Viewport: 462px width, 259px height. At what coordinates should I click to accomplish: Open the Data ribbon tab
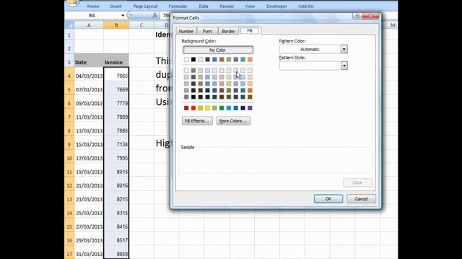coord(204,6)
